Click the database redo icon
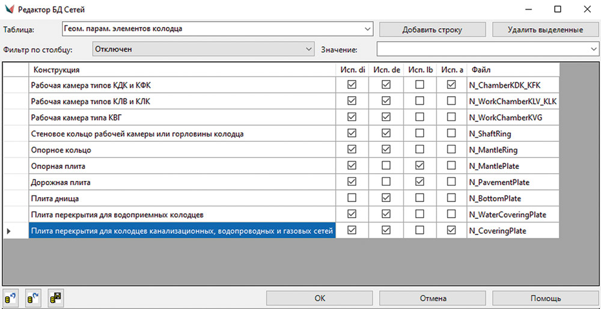The width and height of the screenshot is (601, 309). (x=33, y=298)
